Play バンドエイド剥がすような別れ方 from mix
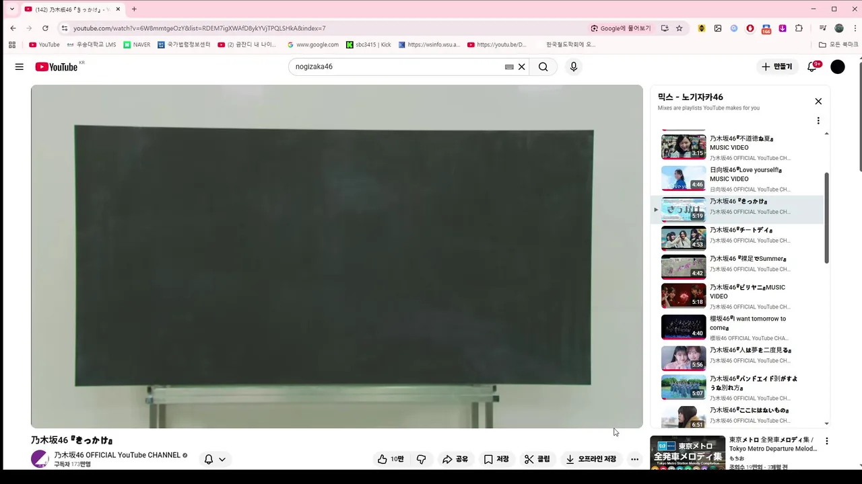This screenshot has height=484, width=862. (737, 387)
